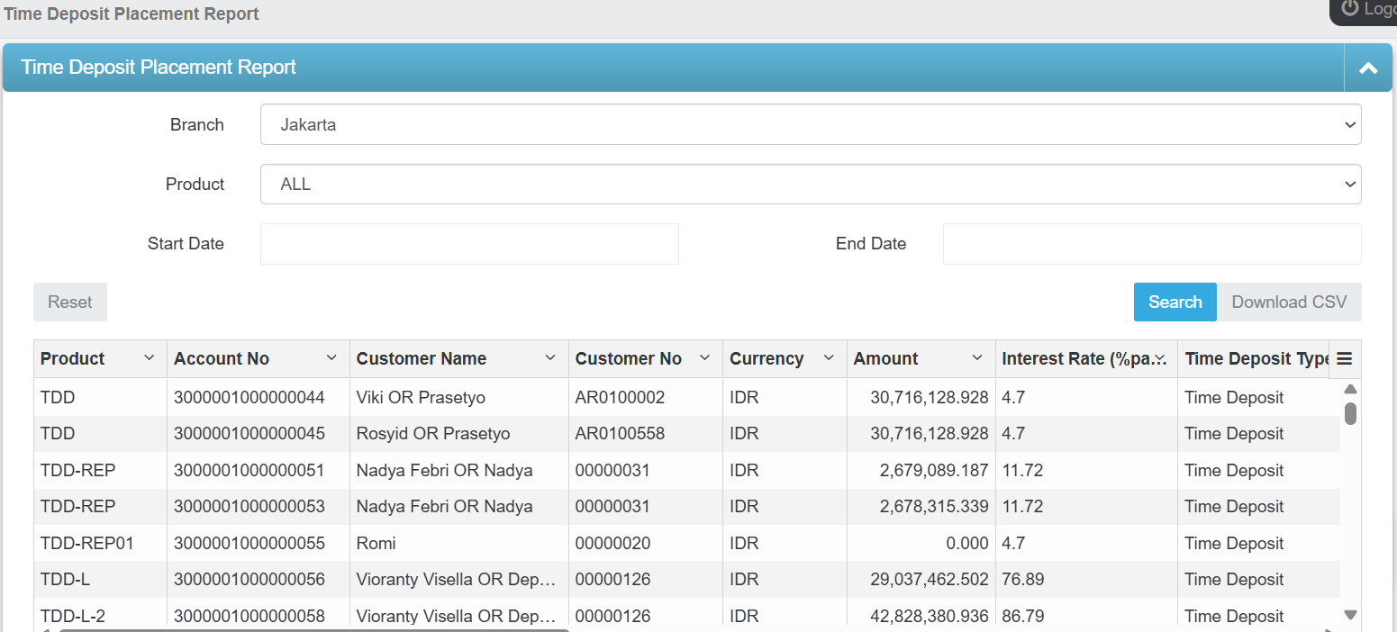Collapse the report panel via the chevron
Image resolution: width=1397 pixels, height=632 pixels.
point(1368,68)
